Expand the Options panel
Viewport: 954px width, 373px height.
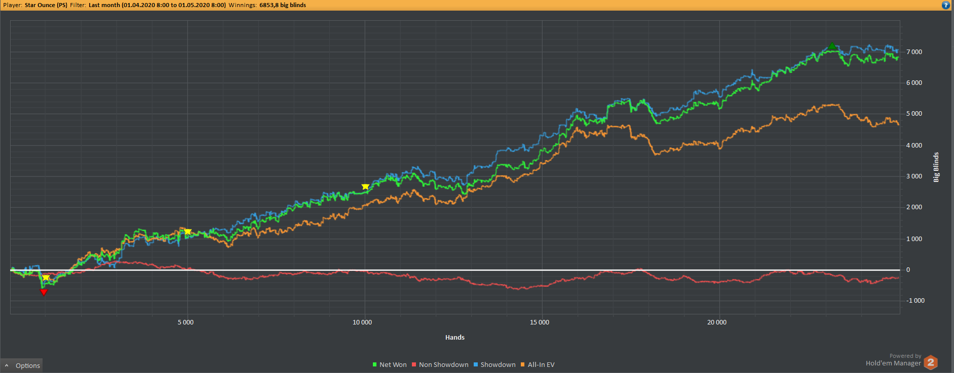click(22, 365)
